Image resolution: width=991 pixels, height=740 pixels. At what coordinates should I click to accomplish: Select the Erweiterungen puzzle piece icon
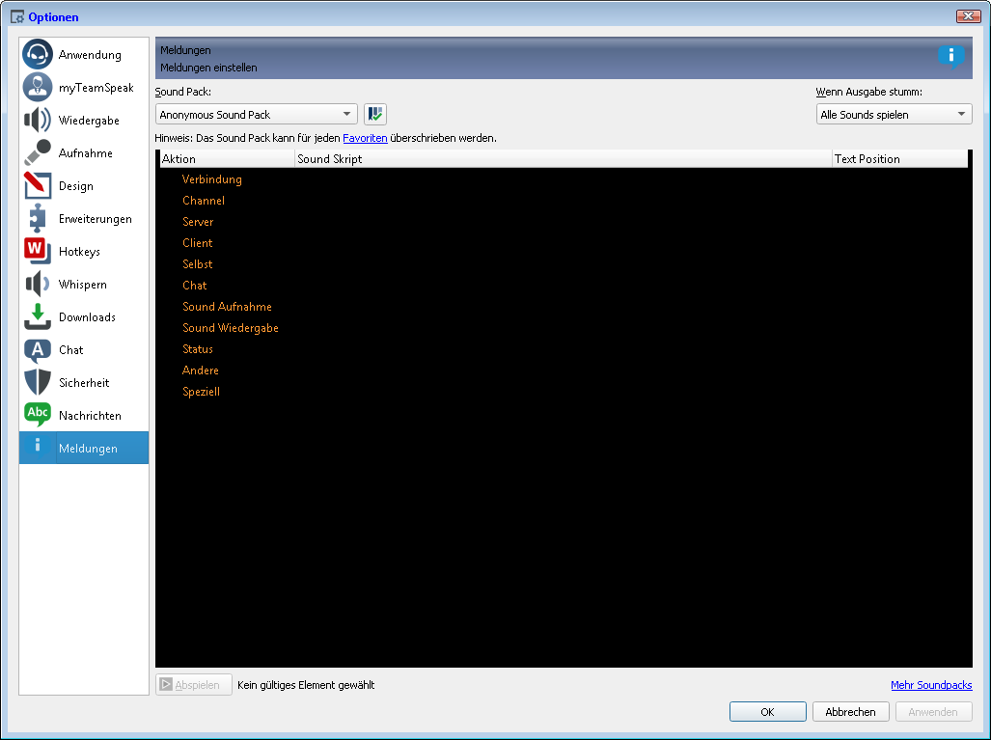pyautogui.click(x=38, y=219)
